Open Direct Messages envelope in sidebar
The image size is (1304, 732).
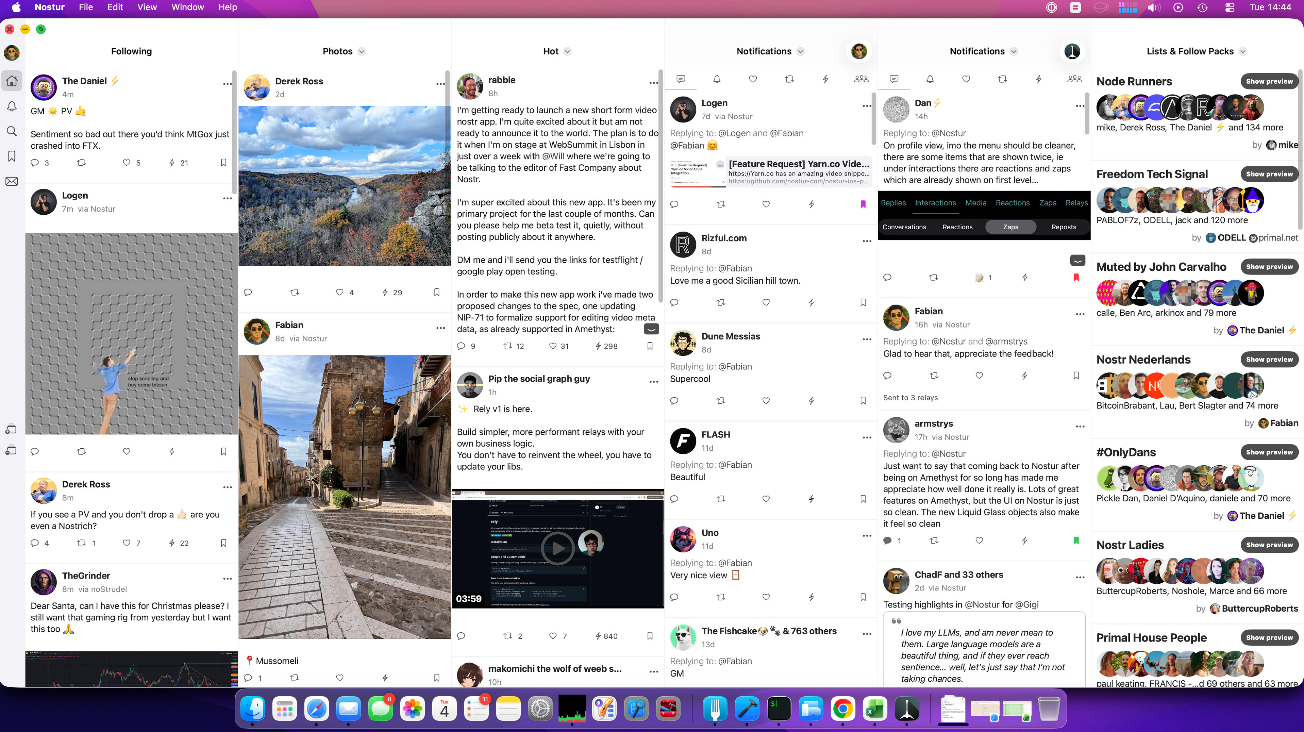12,181
